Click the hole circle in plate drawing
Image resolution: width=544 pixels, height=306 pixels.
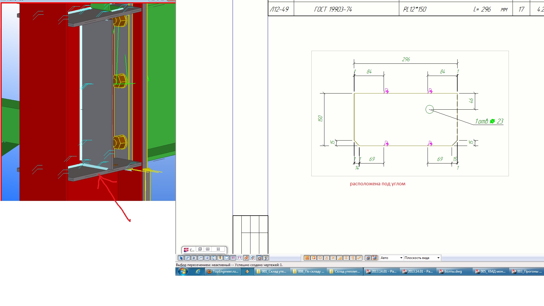pyautogui.click(x=430, y=109)
